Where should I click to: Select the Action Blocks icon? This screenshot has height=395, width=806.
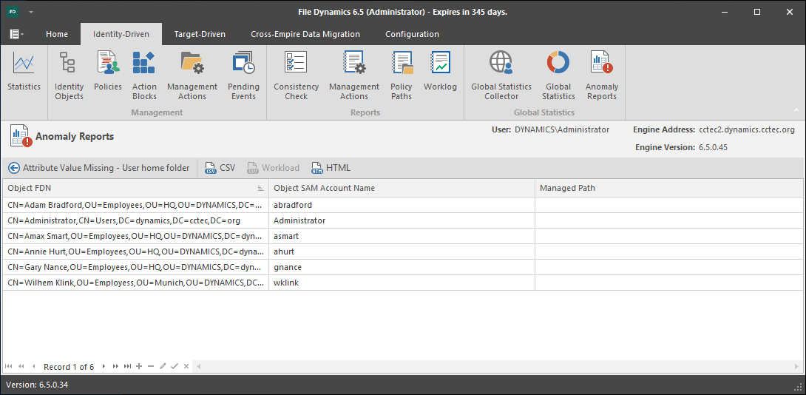tap(144, 75)
